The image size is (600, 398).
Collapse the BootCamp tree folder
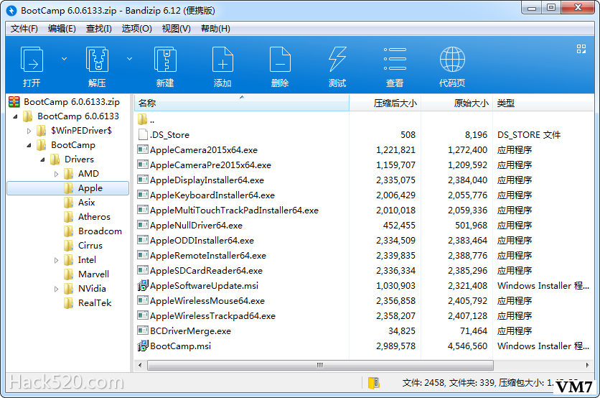click(29, 145)
